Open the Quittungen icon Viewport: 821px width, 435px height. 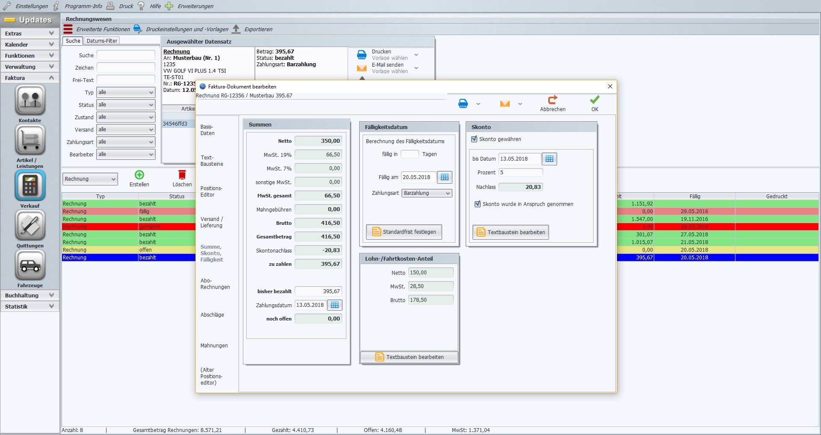30,225
